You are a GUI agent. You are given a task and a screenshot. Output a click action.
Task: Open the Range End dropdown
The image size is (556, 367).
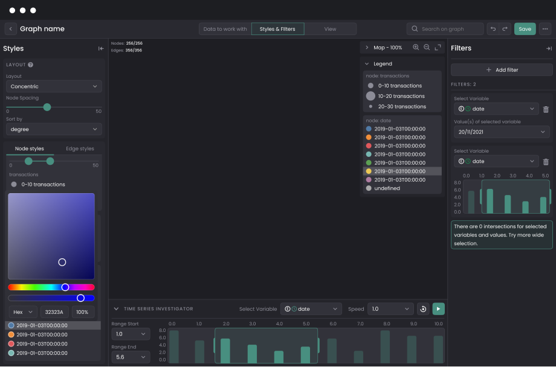pos(131,357)
